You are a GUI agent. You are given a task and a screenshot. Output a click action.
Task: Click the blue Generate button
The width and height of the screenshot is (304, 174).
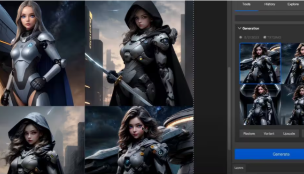pos(270,154)
